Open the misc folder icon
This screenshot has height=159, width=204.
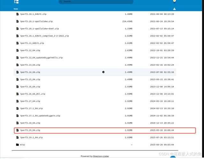(18, 145)
